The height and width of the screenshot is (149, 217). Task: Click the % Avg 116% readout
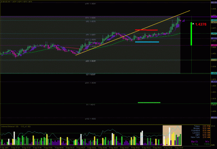click(201, 144)
